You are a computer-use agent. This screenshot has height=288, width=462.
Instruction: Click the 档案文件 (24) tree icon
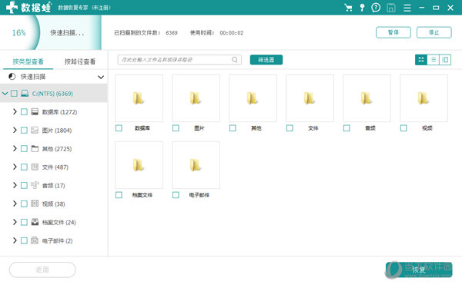[35, 222]
